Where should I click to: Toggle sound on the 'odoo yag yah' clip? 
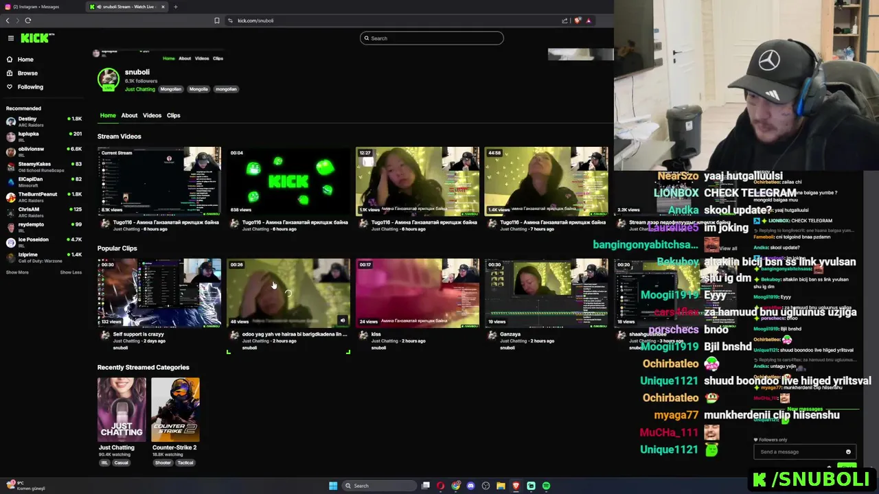click(343, 320)
